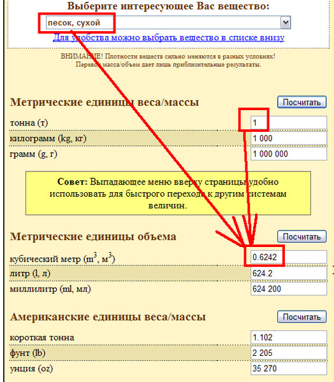Click the yellow Совет tip box

pos(168,193)
